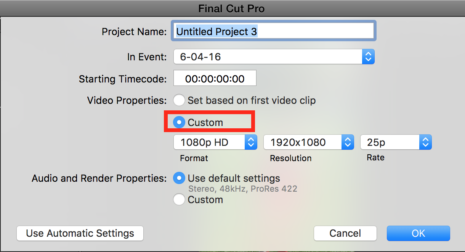Confirm the project with OK
The width and height of the screenshot is (465, 252).
pyautogui.click(x=418, y=233)
